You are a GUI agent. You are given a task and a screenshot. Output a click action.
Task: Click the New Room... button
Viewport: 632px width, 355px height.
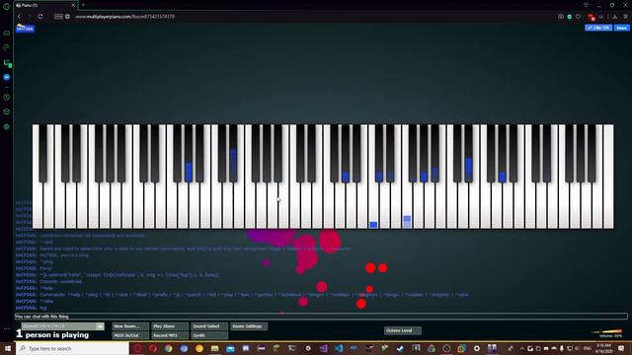[130, 326]
